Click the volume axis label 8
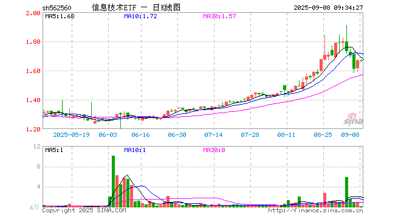This screenshot has width=401, height=219. tap(39, 167)
